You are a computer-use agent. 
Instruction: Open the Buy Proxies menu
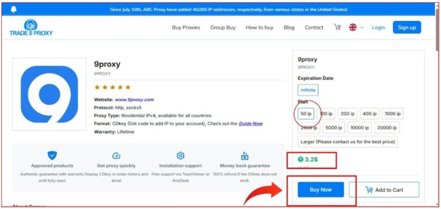click(x=186, y=28)
